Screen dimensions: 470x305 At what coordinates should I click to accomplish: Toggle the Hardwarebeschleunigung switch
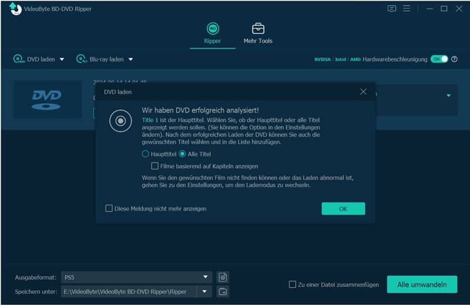click(x=439, y=59)
